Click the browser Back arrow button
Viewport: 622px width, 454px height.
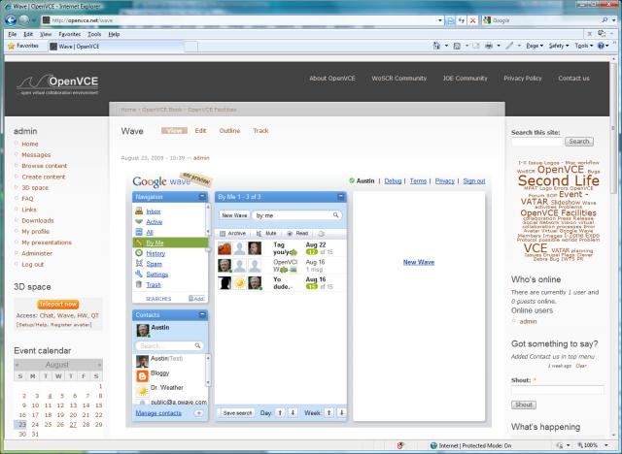click(11, 19)
